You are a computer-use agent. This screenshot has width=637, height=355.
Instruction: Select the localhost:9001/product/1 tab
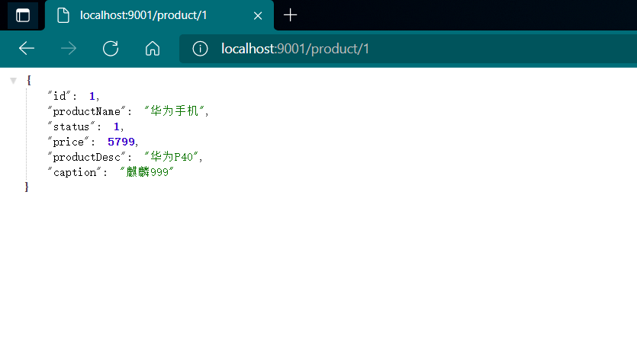[159, 15]
